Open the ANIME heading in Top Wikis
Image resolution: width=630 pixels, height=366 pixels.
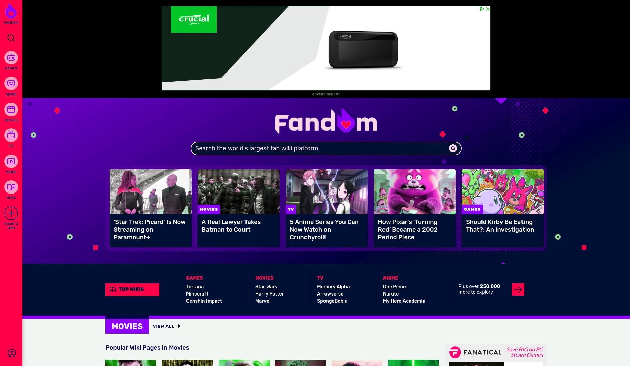(390, 278)
